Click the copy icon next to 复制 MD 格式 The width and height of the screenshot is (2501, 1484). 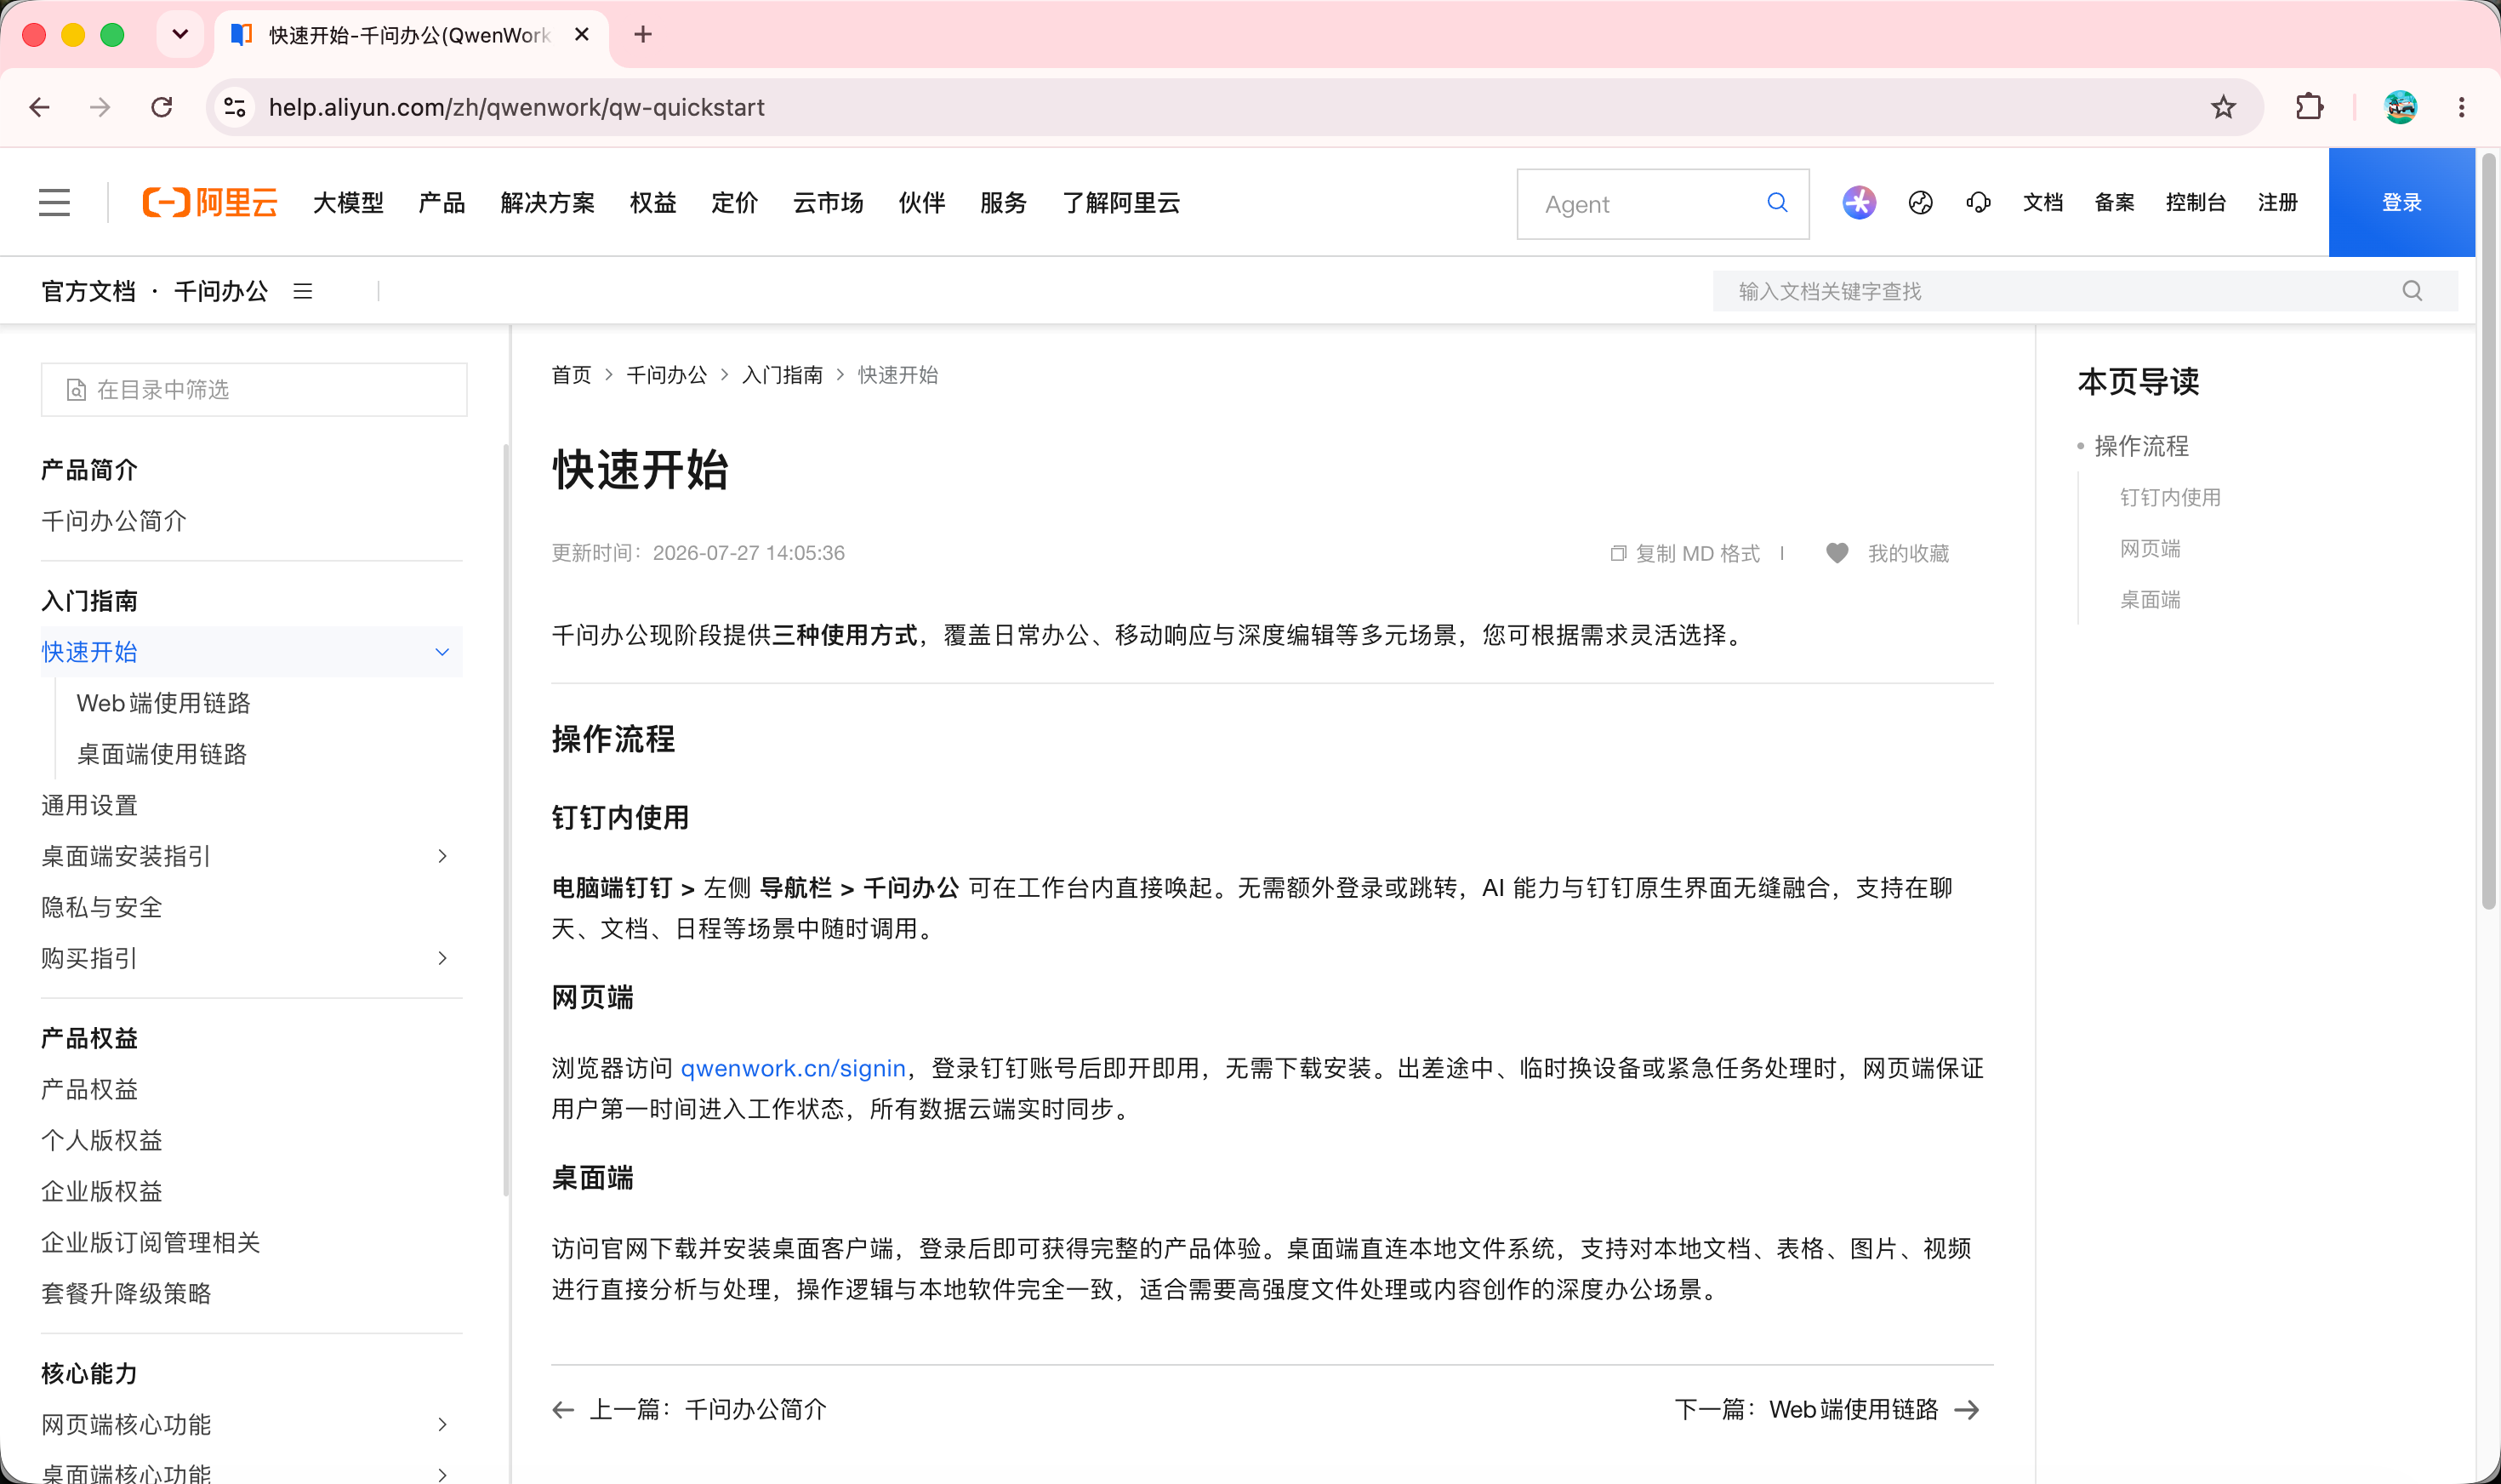[1617, 553]
